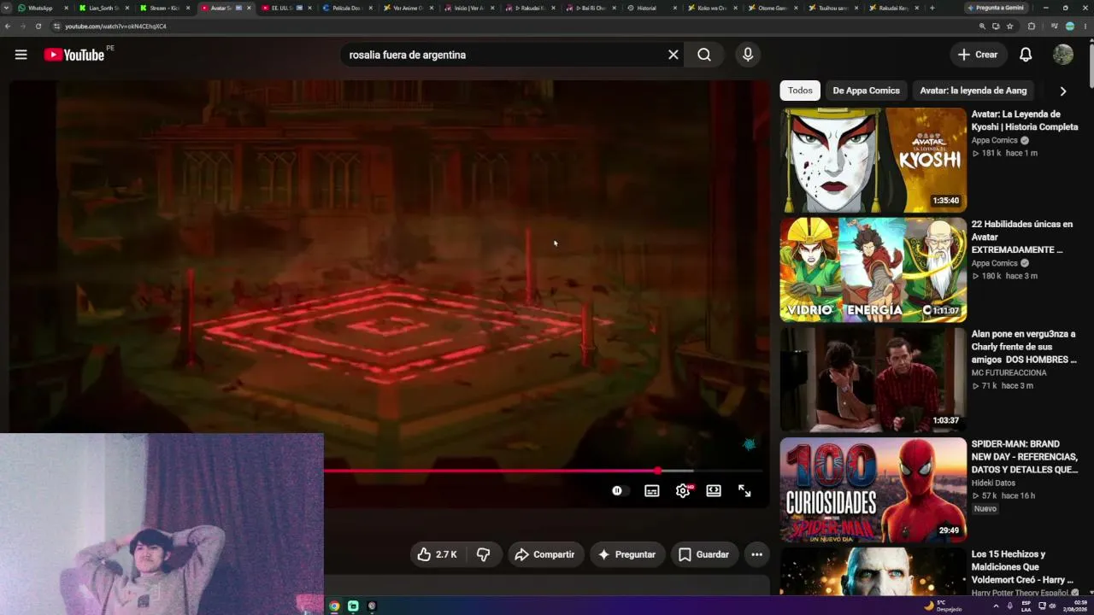
Task: Dislike the video
Action: click(x=483, y=554)
